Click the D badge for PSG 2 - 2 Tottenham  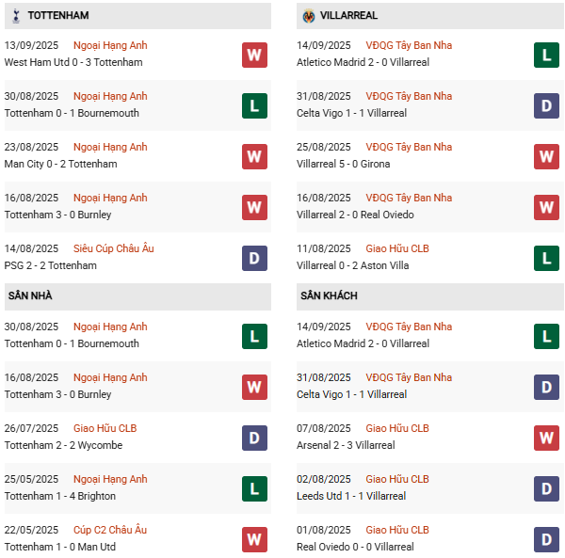coord(254,258)
